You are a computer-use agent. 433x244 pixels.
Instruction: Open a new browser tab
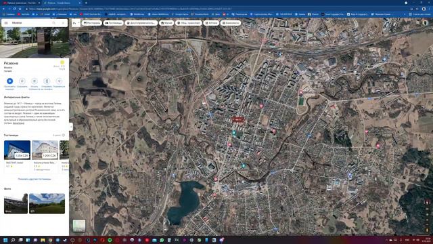86,3
